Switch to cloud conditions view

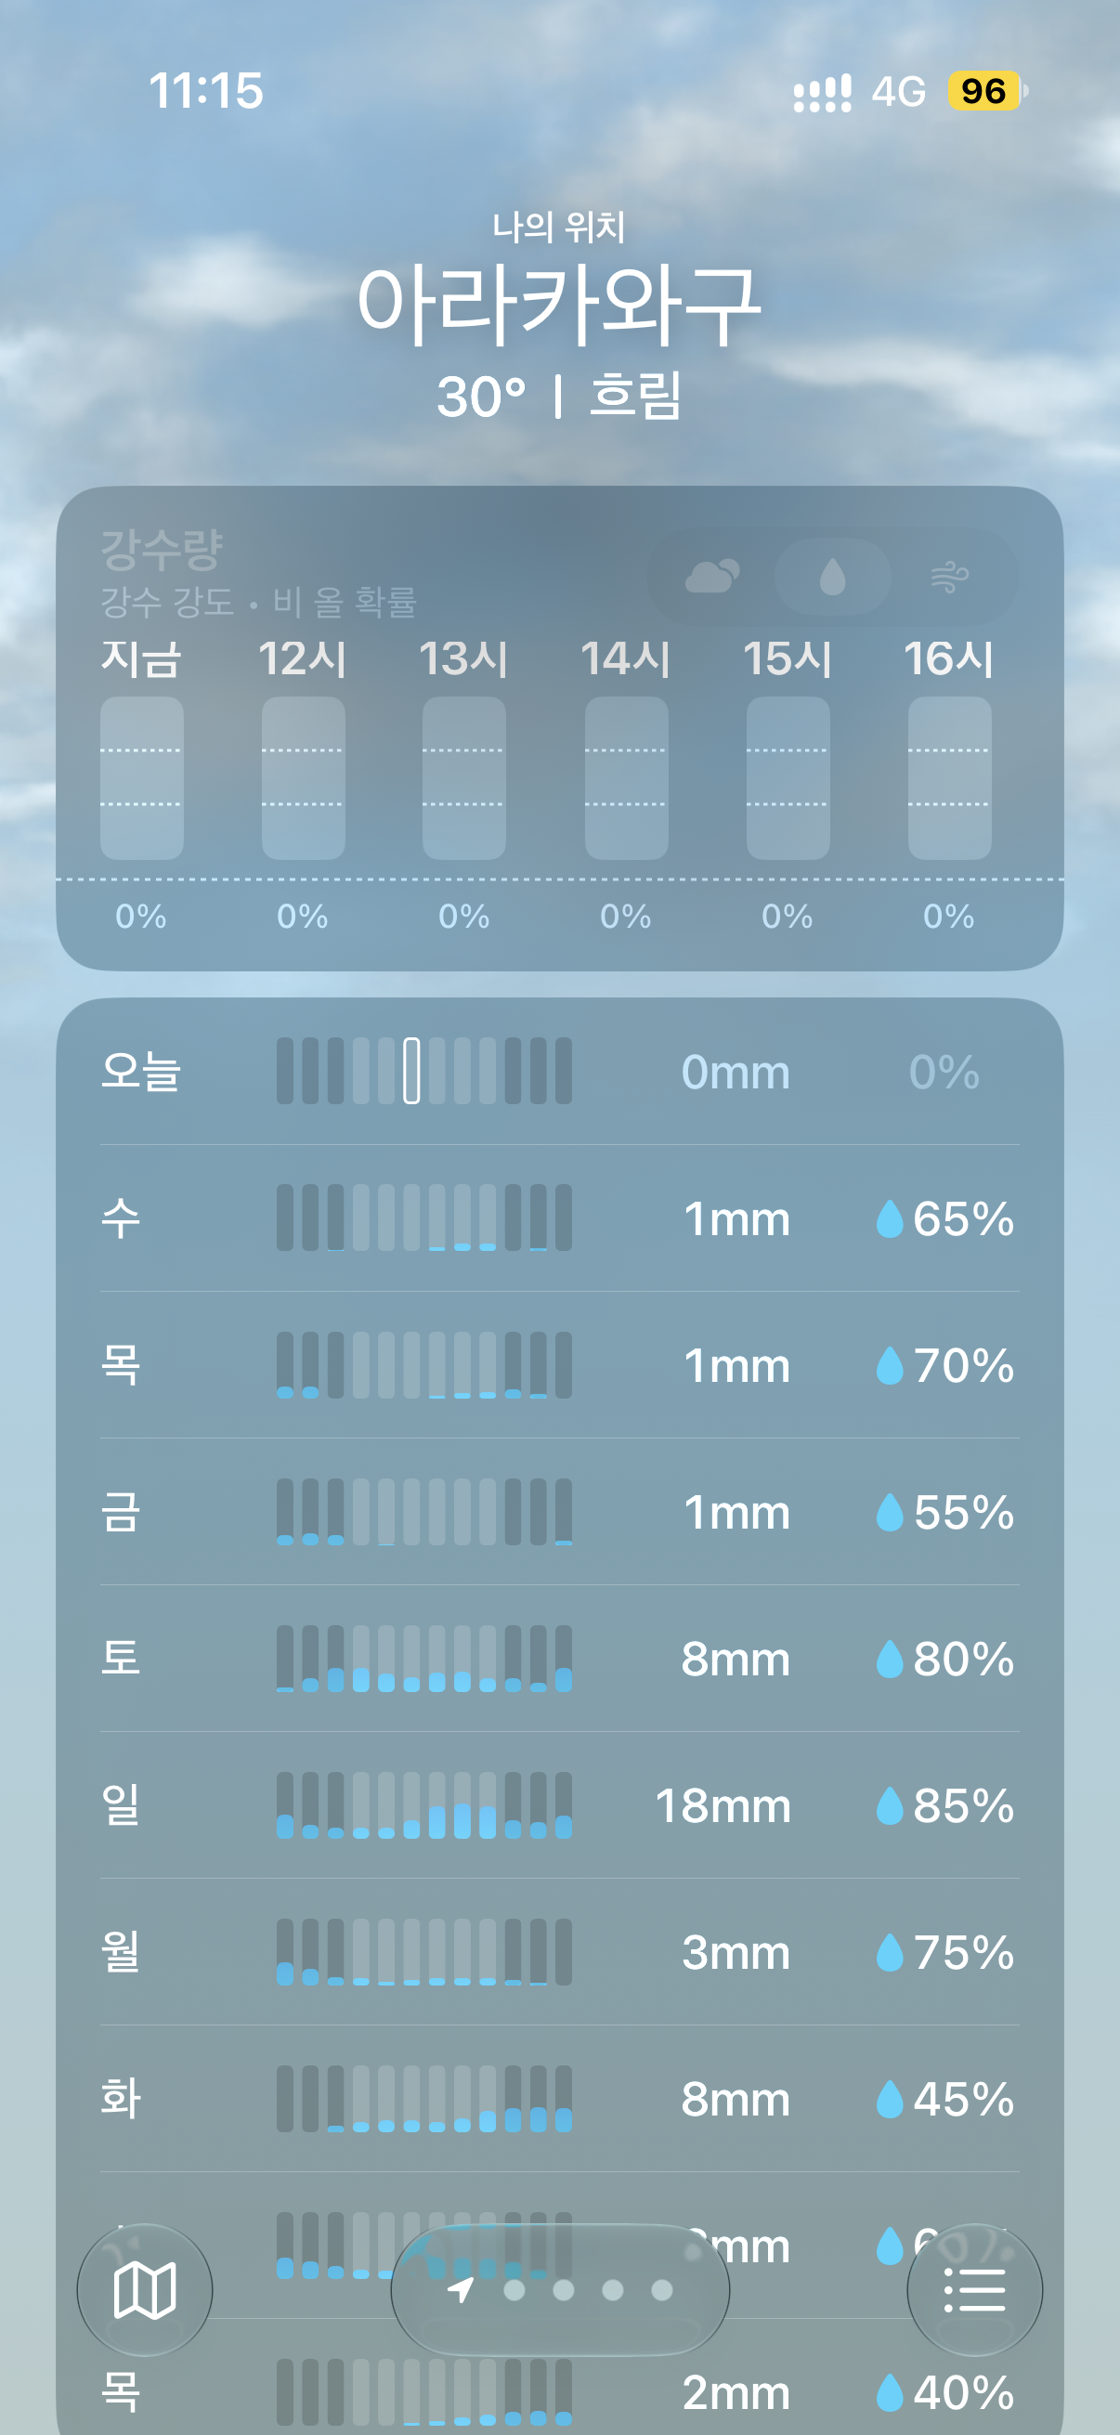(x=711, y=576)
